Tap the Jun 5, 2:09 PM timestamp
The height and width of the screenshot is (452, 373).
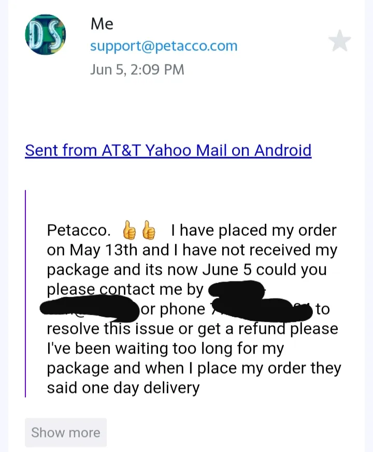click(x=137, y=69)
